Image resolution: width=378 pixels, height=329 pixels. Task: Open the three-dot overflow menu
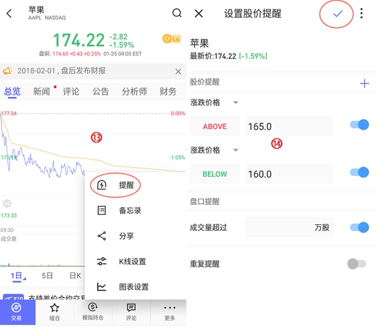361,13
